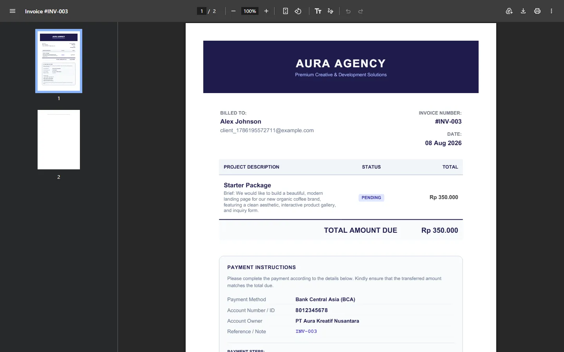Print the invoice document
This screenshot has width=564, height=352.
(537, 11)
